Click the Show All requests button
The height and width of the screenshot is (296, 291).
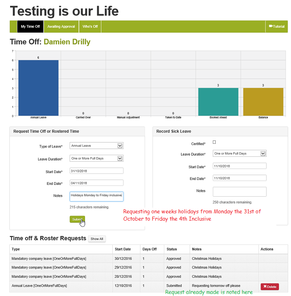coord(97,239)
